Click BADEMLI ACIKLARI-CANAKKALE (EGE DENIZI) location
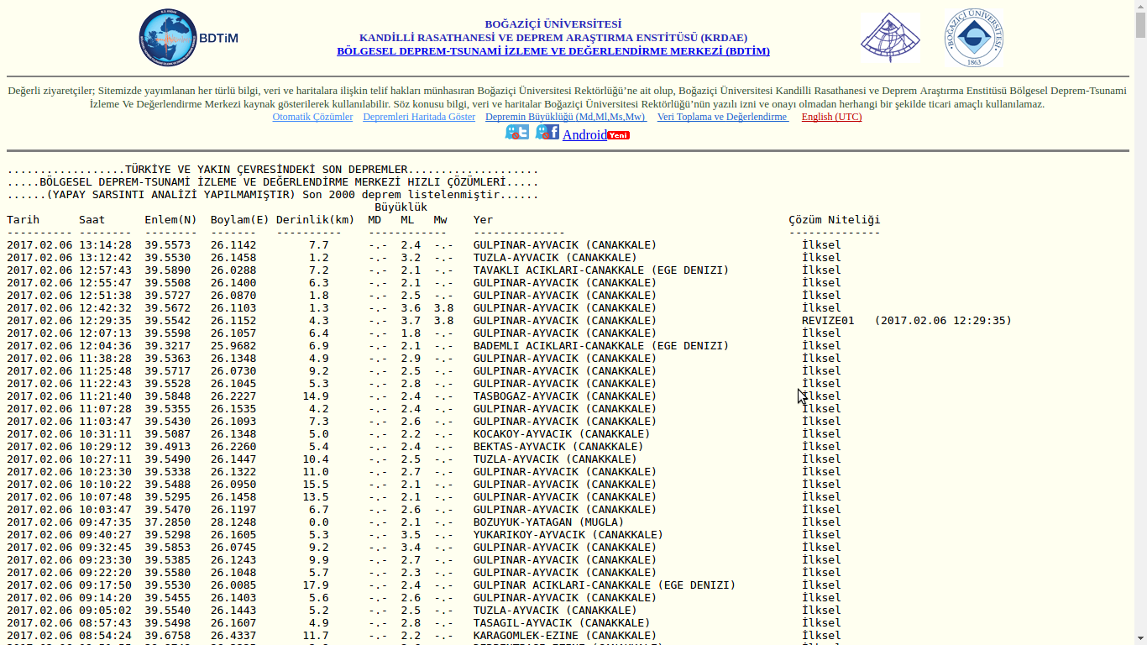Screen dimensions: 1147x645 coord(601,346)
